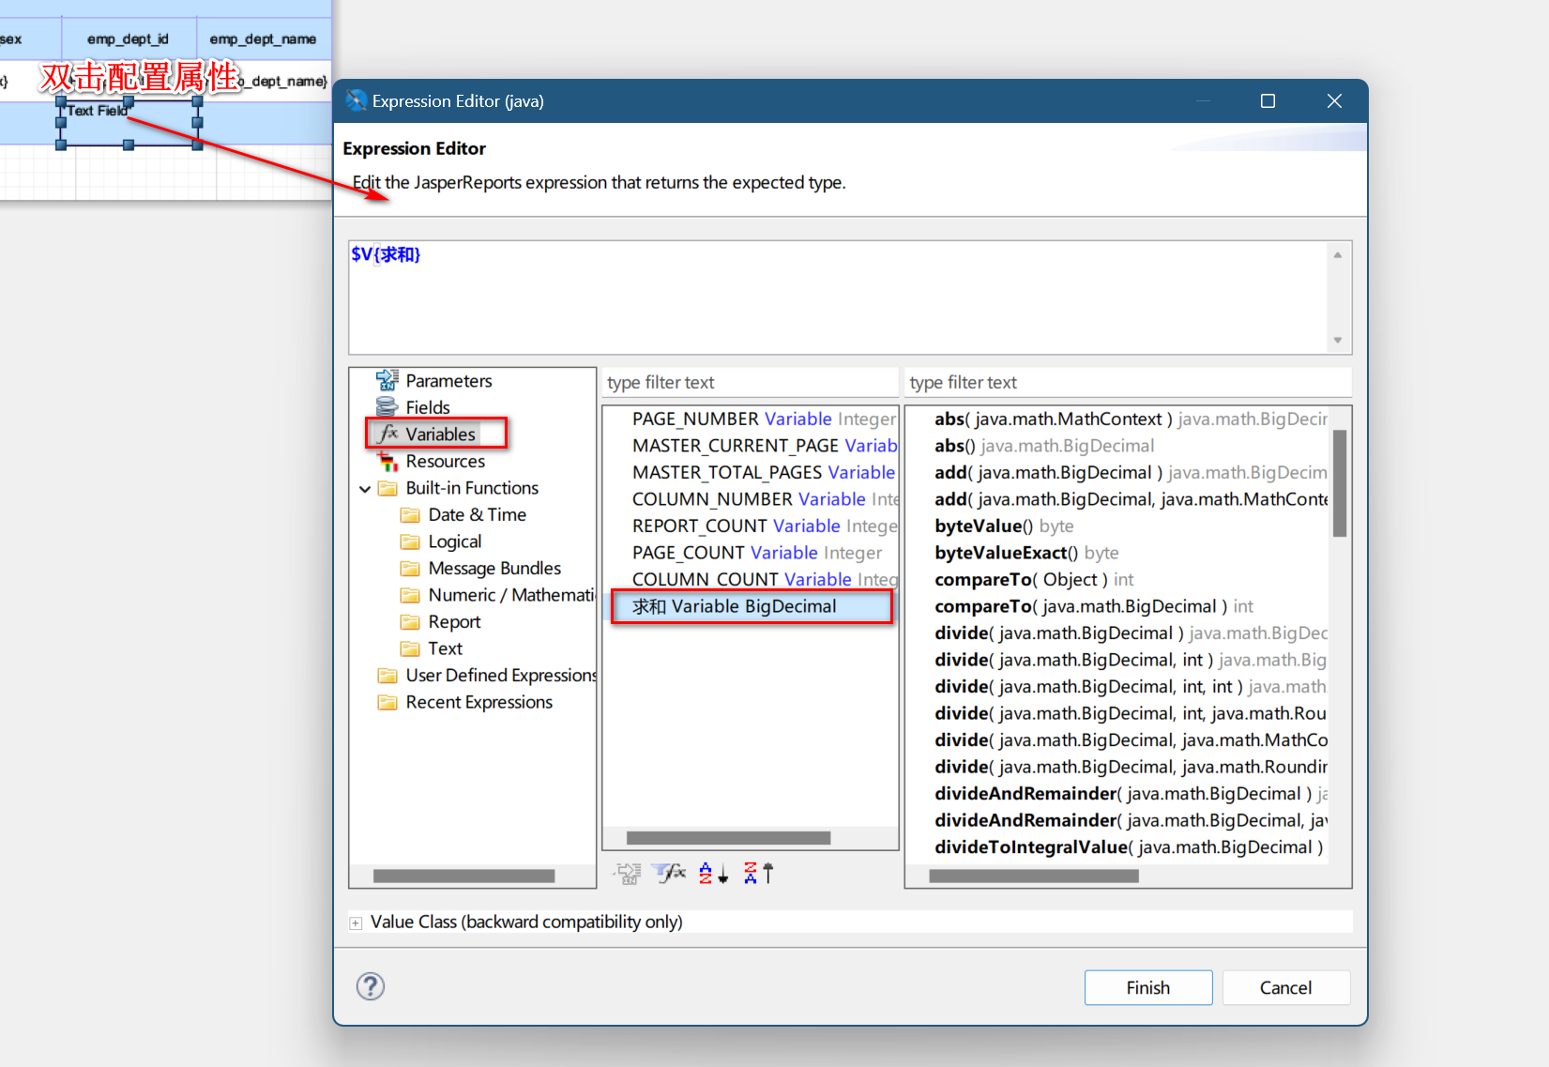Toggle the hide built-in variables filter icon
Viewport: 1549px width, 1067px height.
[670, 874]
